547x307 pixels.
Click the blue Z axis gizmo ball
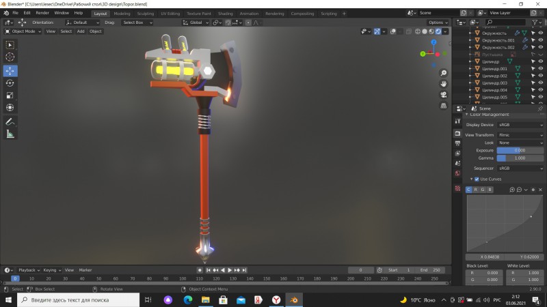pyautogui.click(x=433, y=42)
